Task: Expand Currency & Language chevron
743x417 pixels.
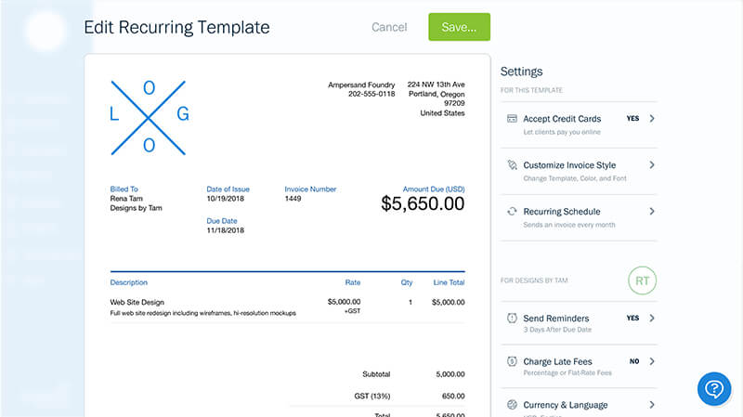Action: 652,405
